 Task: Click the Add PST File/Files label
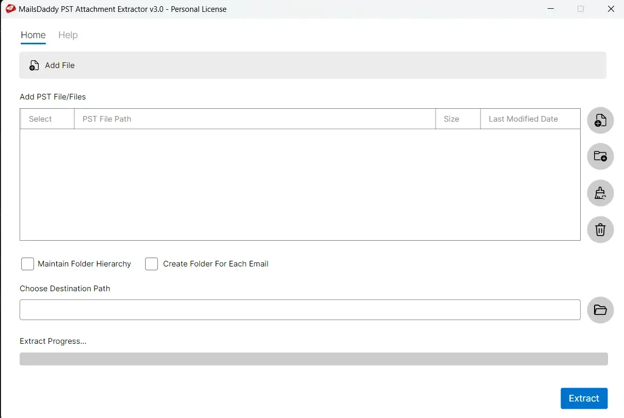(53, 97)
